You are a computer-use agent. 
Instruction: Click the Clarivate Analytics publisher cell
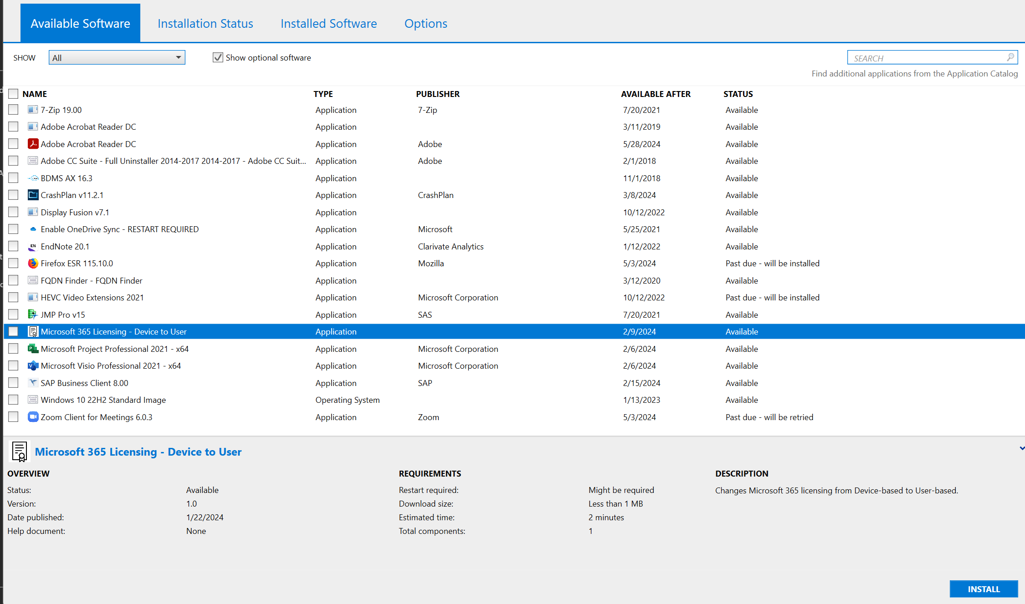451,246
